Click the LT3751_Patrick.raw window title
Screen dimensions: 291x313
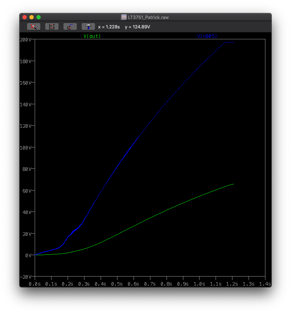point(148,17)
